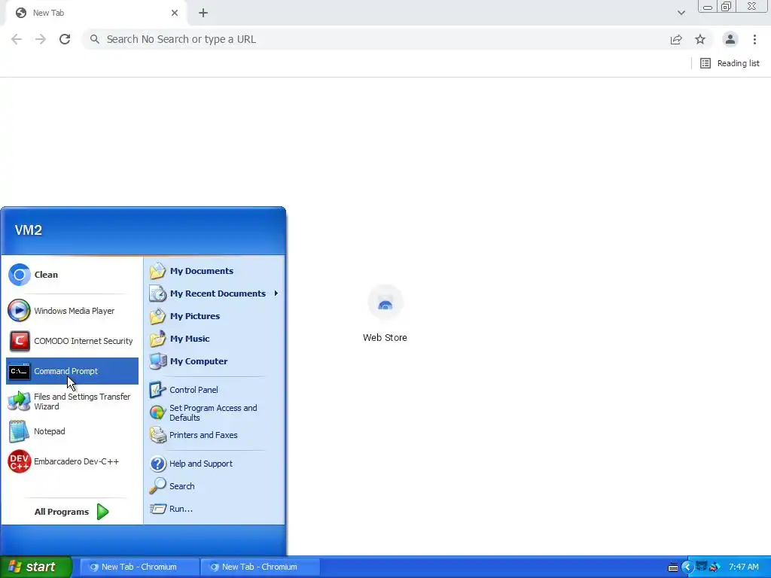
Task: Click the taskbar clock showing 7:47 AM
Action: click(x=743, y=567)
